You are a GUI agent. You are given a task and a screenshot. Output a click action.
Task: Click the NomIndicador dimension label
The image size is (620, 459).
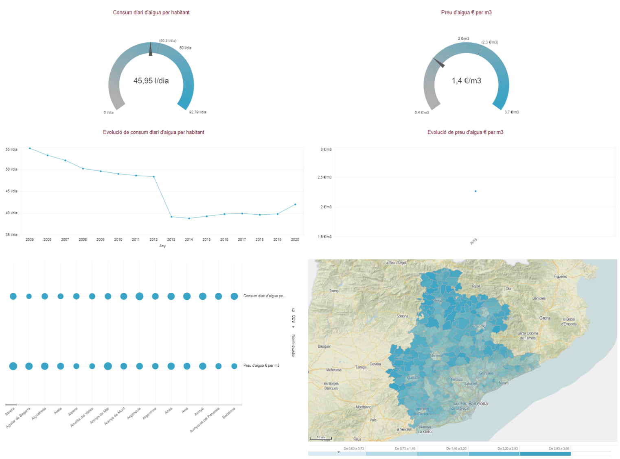point(293,346)
